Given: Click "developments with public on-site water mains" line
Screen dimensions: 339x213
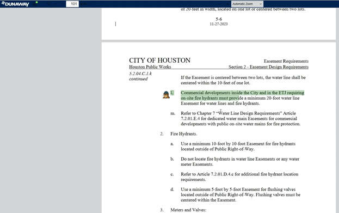Looking at the screenshot, I should coord(241,124).
